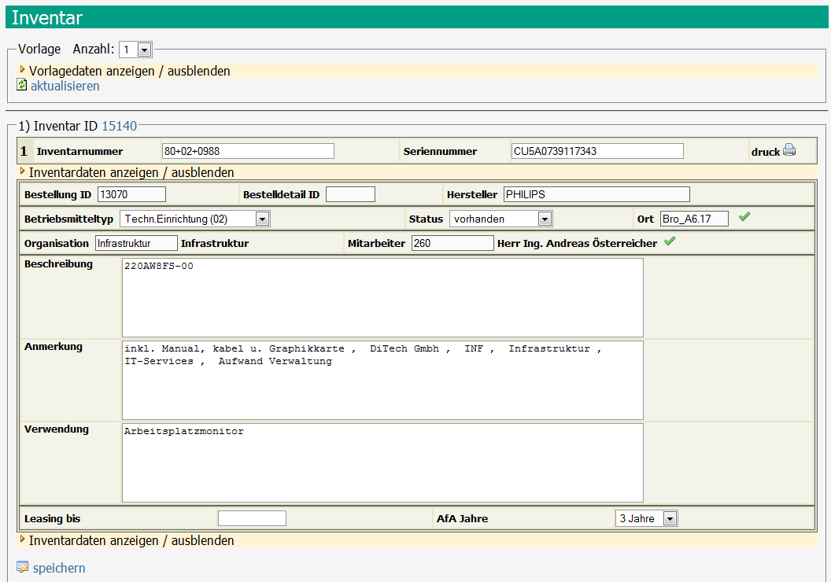Click the speichern link
Viewport: 831px width, 582px height.
(59, 568)
